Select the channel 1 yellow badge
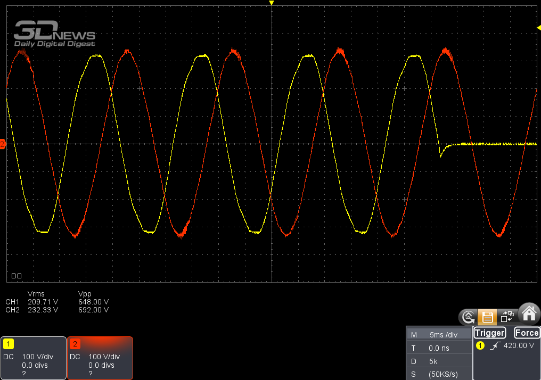Image resolution: width=541 pixels, height=380 pixels. (x=9, y=344)
